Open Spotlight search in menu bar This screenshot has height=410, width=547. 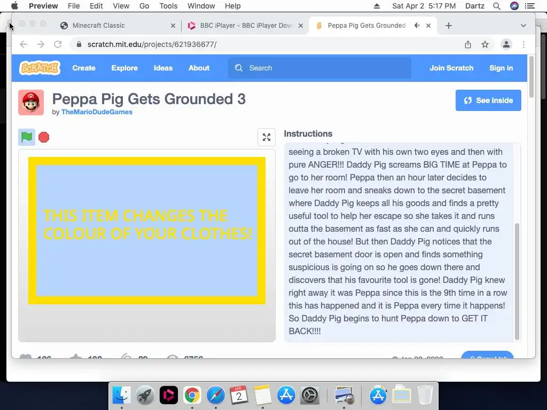497,6
